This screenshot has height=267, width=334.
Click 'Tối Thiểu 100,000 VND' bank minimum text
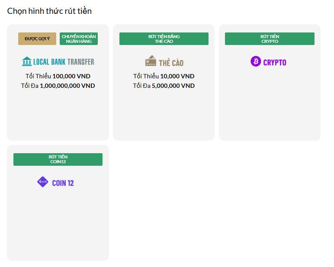(x=58, y=76)
